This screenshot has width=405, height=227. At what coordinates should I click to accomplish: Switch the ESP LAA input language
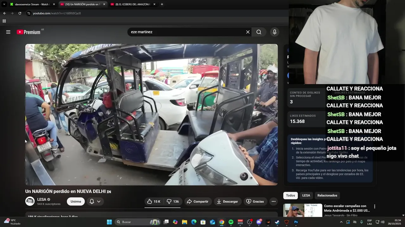pos(370,222)
